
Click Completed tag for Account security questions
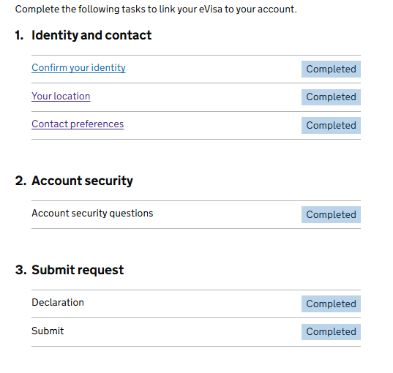point(331,215)
